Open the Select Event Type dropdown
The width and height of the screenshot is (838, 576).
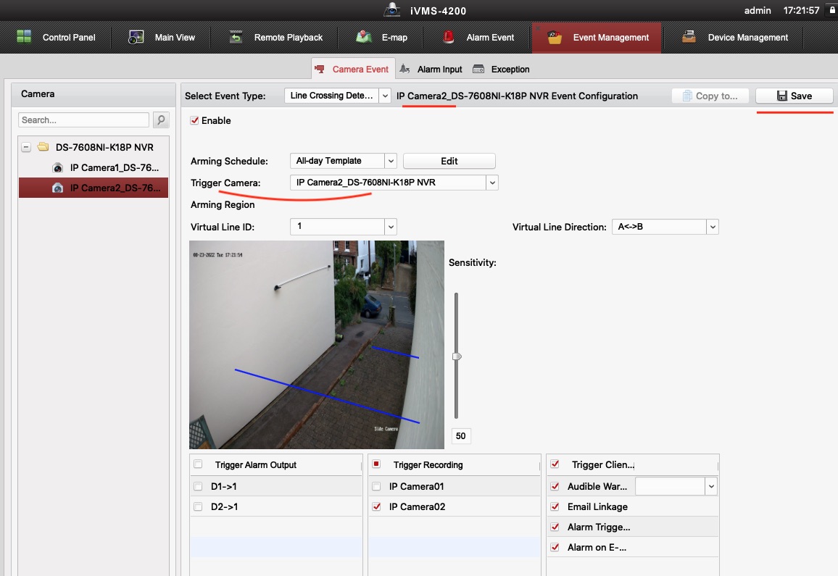click(x=384, y=96)
